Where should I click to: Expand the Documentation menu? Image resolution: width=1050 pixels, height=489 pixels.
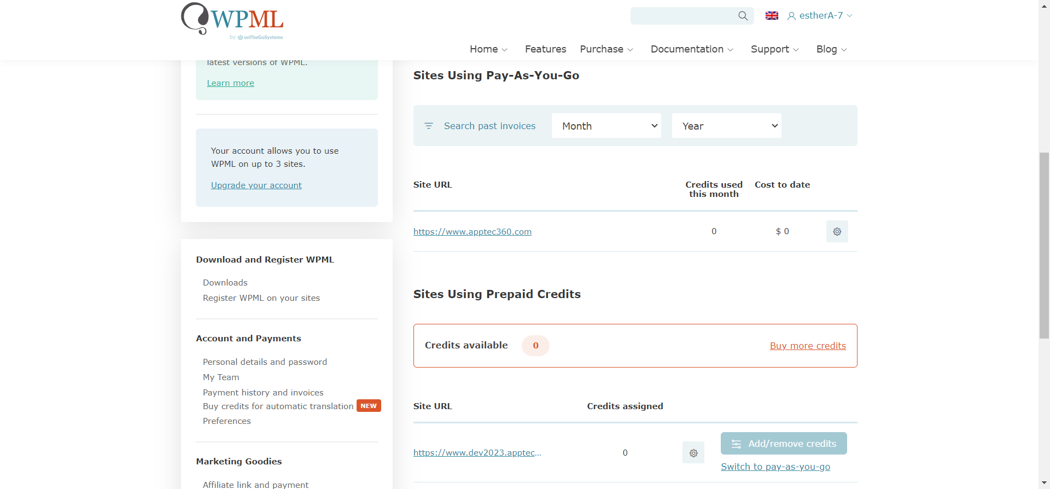692,49
